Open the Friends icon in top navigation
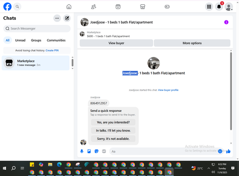 coord(94,7)
